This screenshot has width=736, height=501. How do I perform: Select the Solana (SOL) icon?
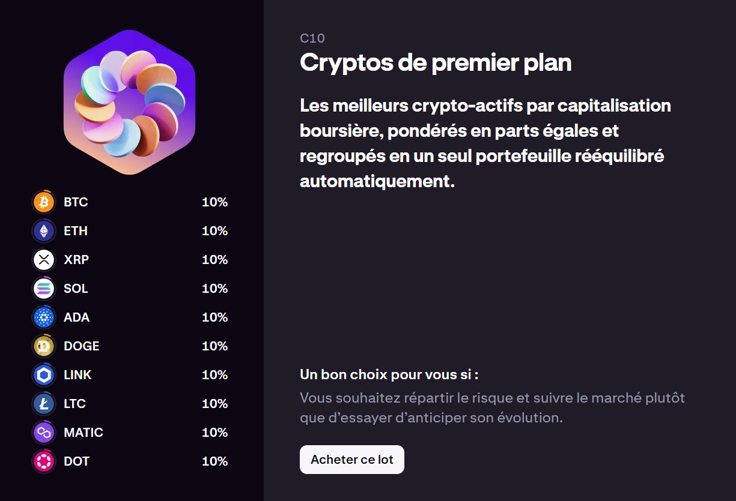pos(43,289)
